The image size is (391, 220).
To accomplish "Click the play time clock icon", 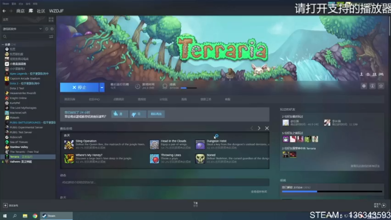I will (x=137, y=87).
